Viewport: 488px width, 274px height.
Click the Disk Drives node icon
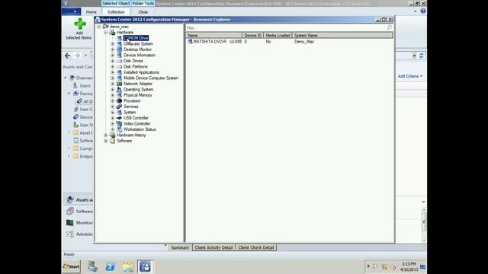[x=119, y=61]
